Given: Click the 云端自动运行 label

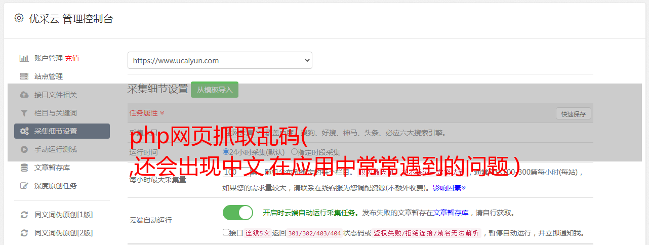Looking at the screenshot, I should coord(150,220).
